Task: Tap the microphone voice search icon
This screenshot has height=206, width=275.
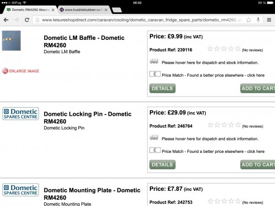Action: [258, 20]
